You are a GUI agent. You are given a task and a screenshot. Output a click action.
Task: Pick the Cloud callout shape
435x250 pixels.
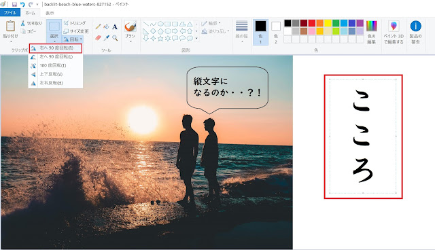[190, 38]
